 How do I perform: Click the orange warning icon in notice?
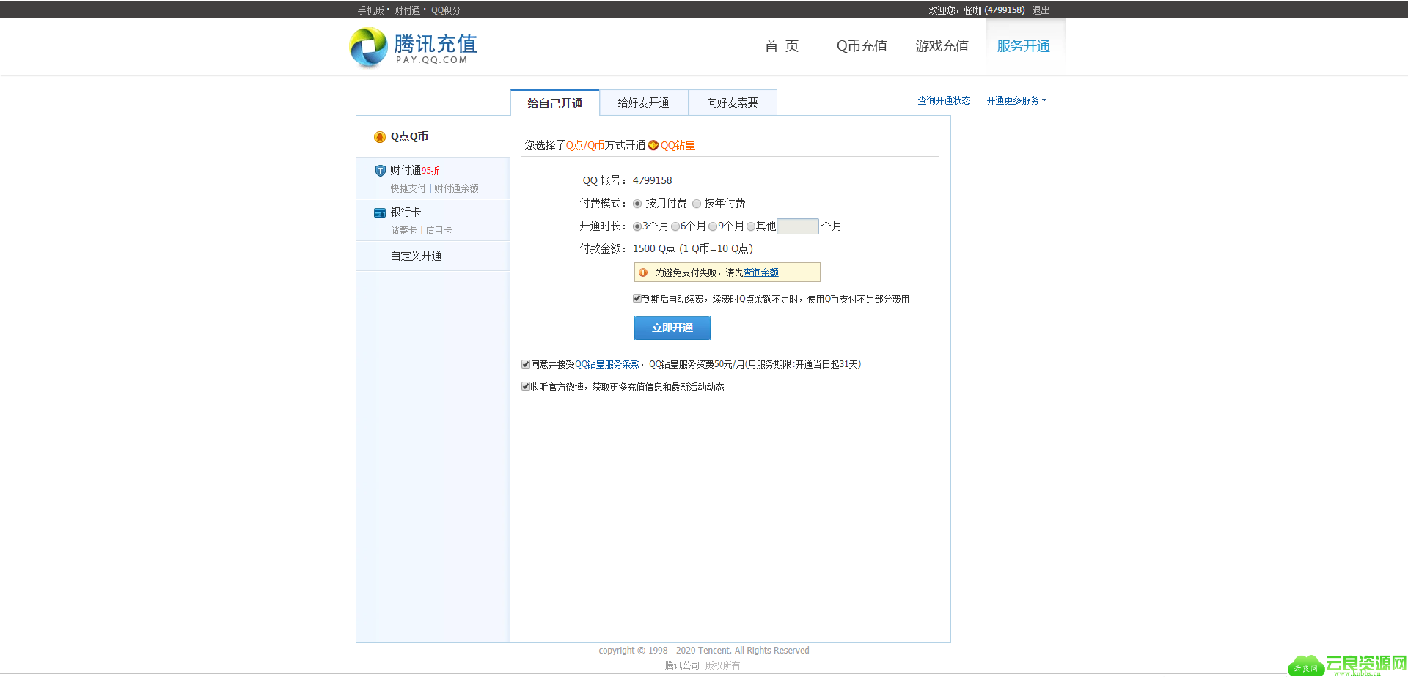[x=643, y=273]
